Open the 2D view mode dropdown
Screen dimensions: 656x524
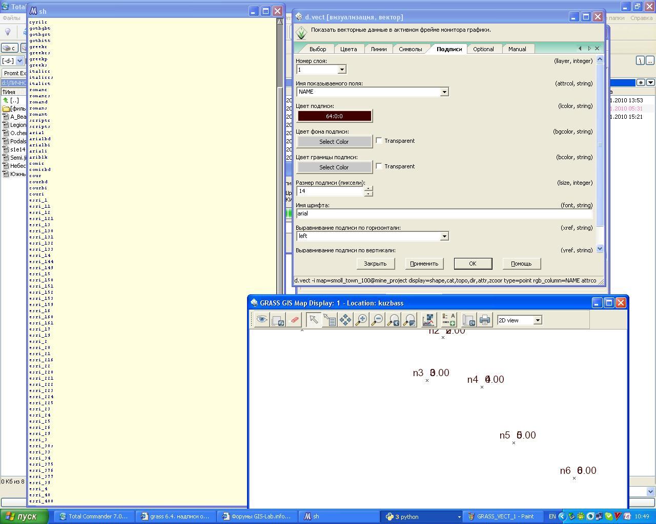tap(538, 320)
